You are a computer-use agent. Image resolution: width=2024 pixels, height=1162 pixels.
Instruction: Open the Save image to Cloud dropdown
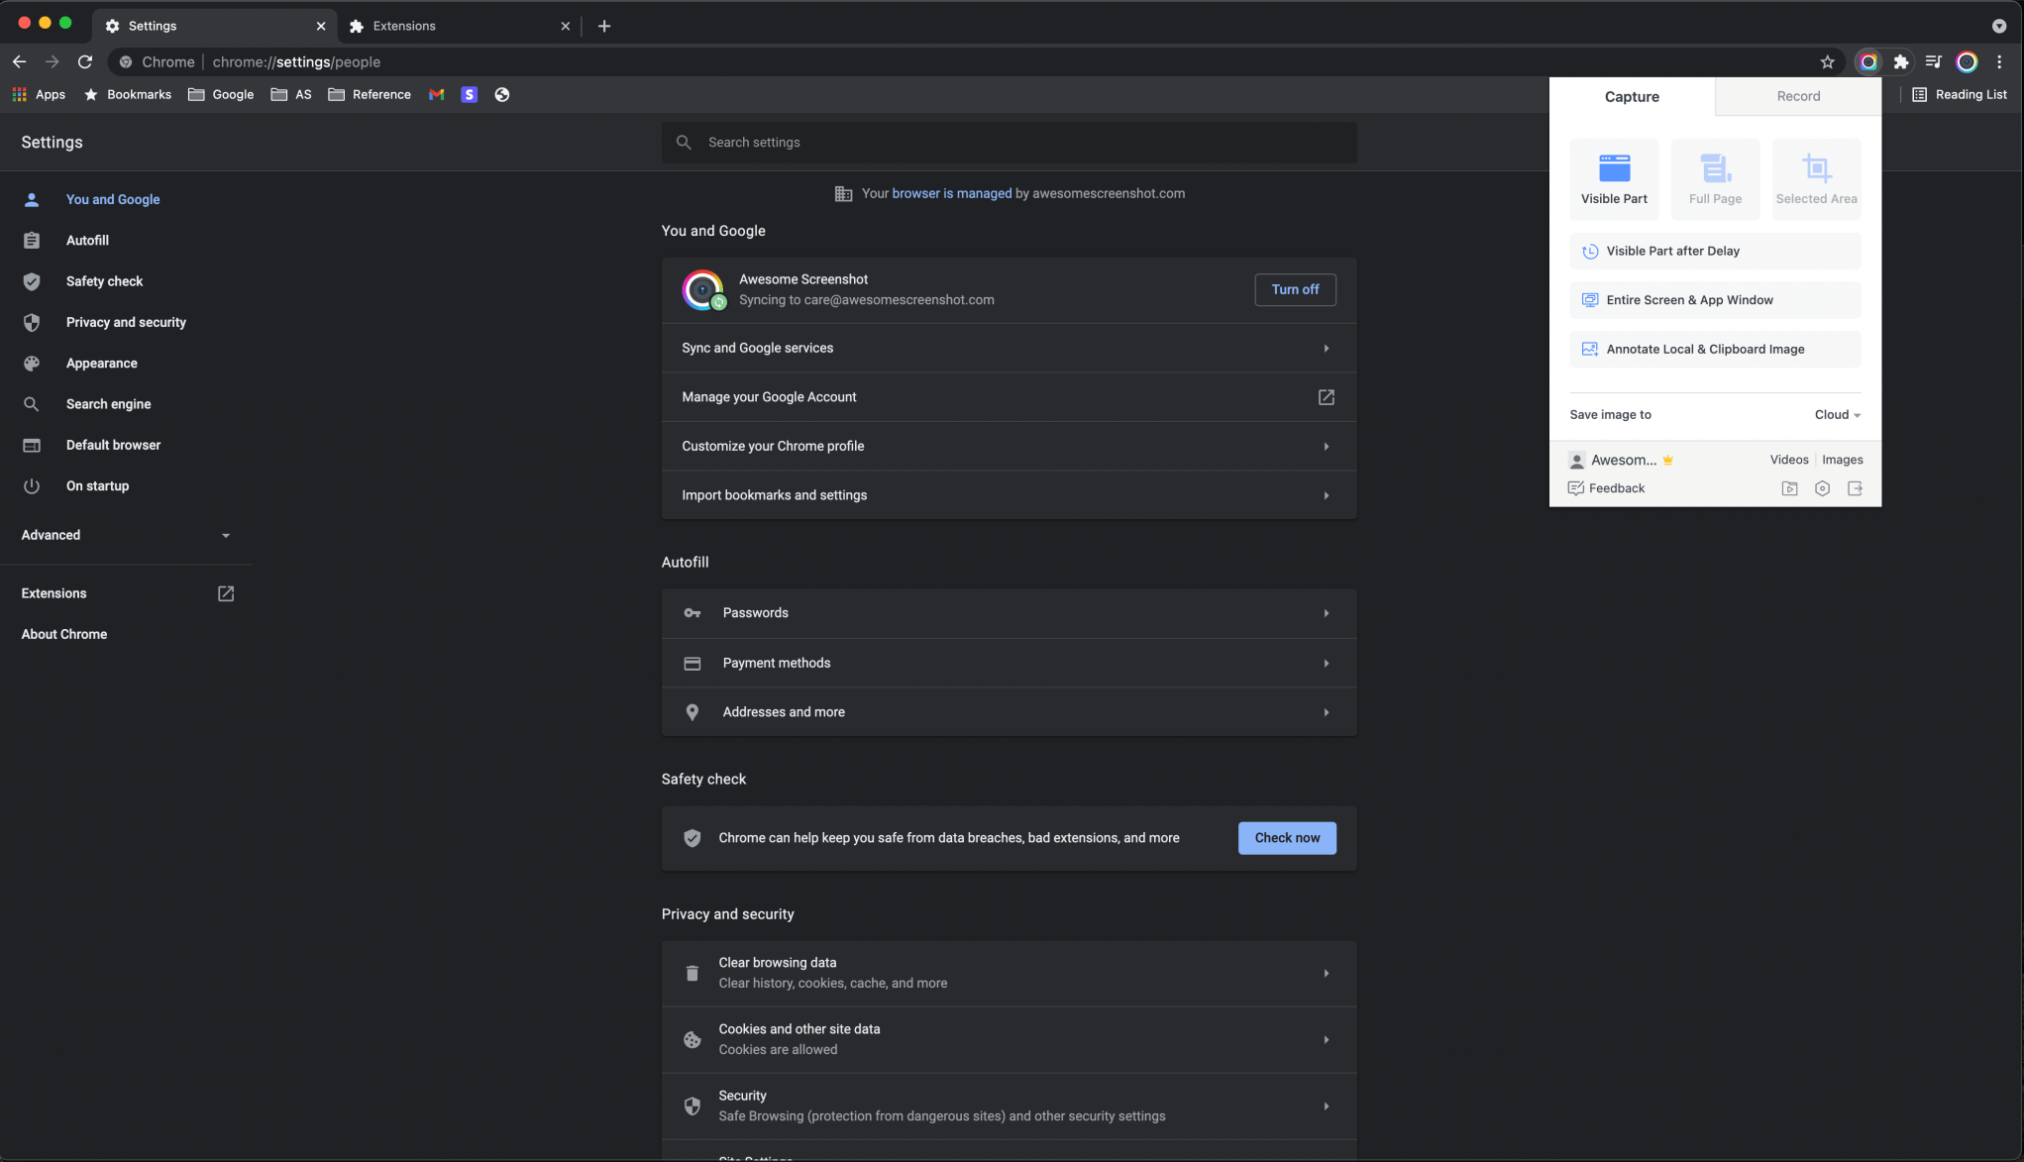pos(1836,414)
